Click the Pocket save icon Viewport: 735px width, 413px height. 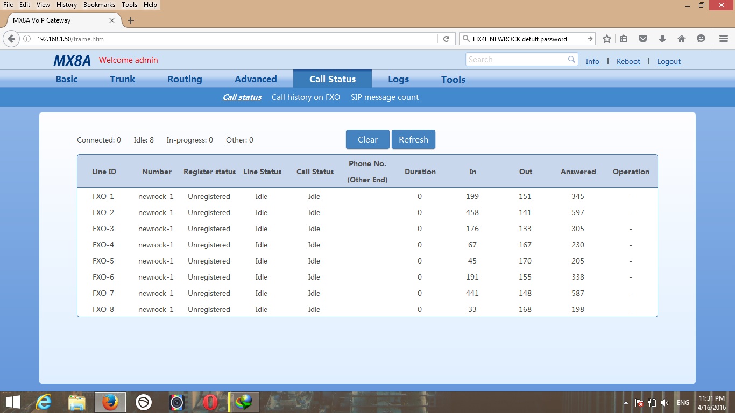[x=642, y=39]
